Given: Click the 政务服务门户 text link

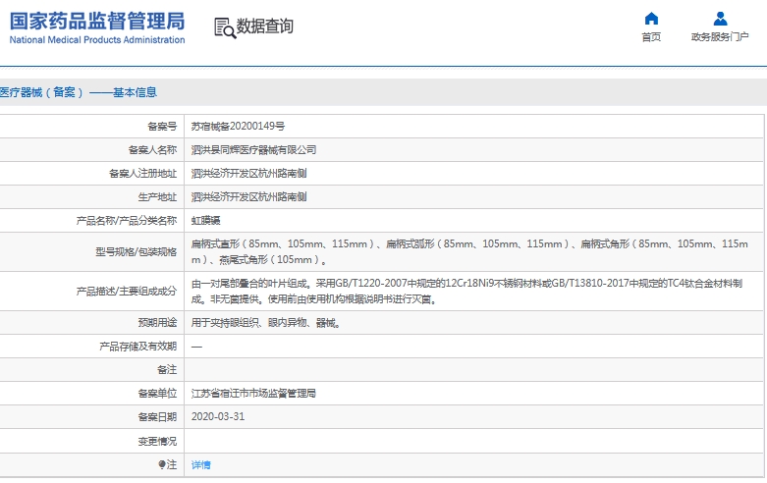Looking at the screenshot, I should tap(720, 36).
